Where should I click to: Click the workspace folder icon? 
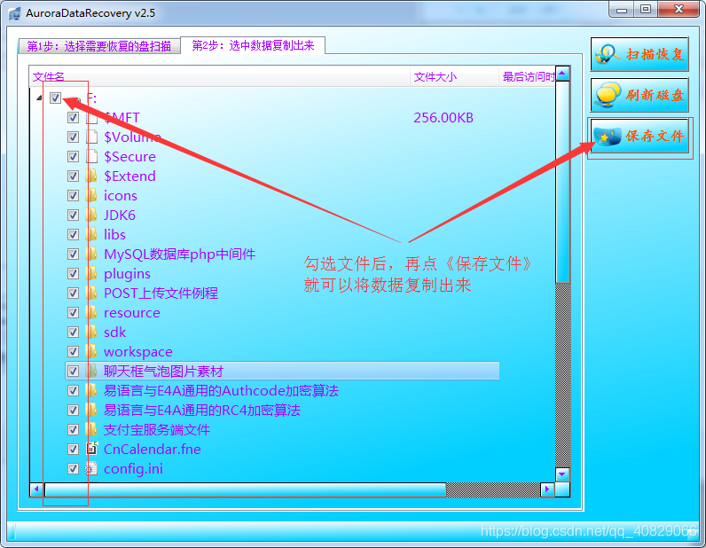(x=91, y=352)
